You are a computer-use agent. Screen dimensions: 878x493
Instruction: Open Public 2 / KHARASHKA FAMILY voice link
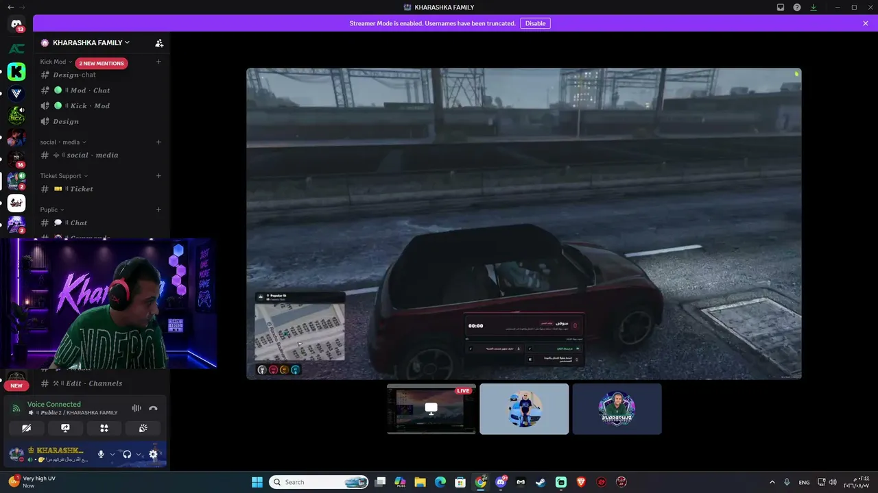click(x=73, y=413)
